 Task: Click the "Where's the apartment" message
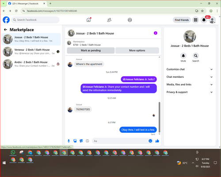tap(89, 64)
